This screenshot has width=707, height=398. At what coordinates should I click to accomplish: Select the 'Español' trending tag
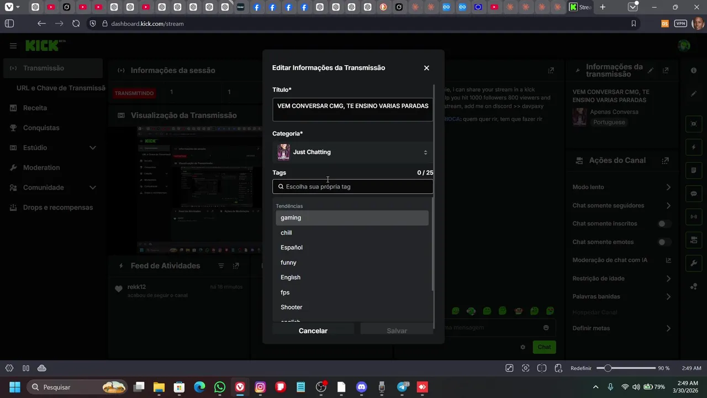click(x=352, y=248)
